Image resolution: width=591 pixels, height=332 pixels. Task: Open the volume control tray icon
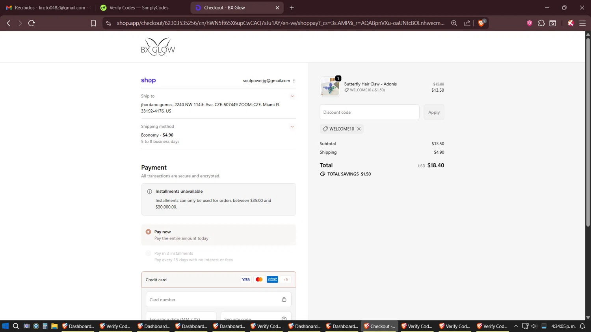coord(534,326)
